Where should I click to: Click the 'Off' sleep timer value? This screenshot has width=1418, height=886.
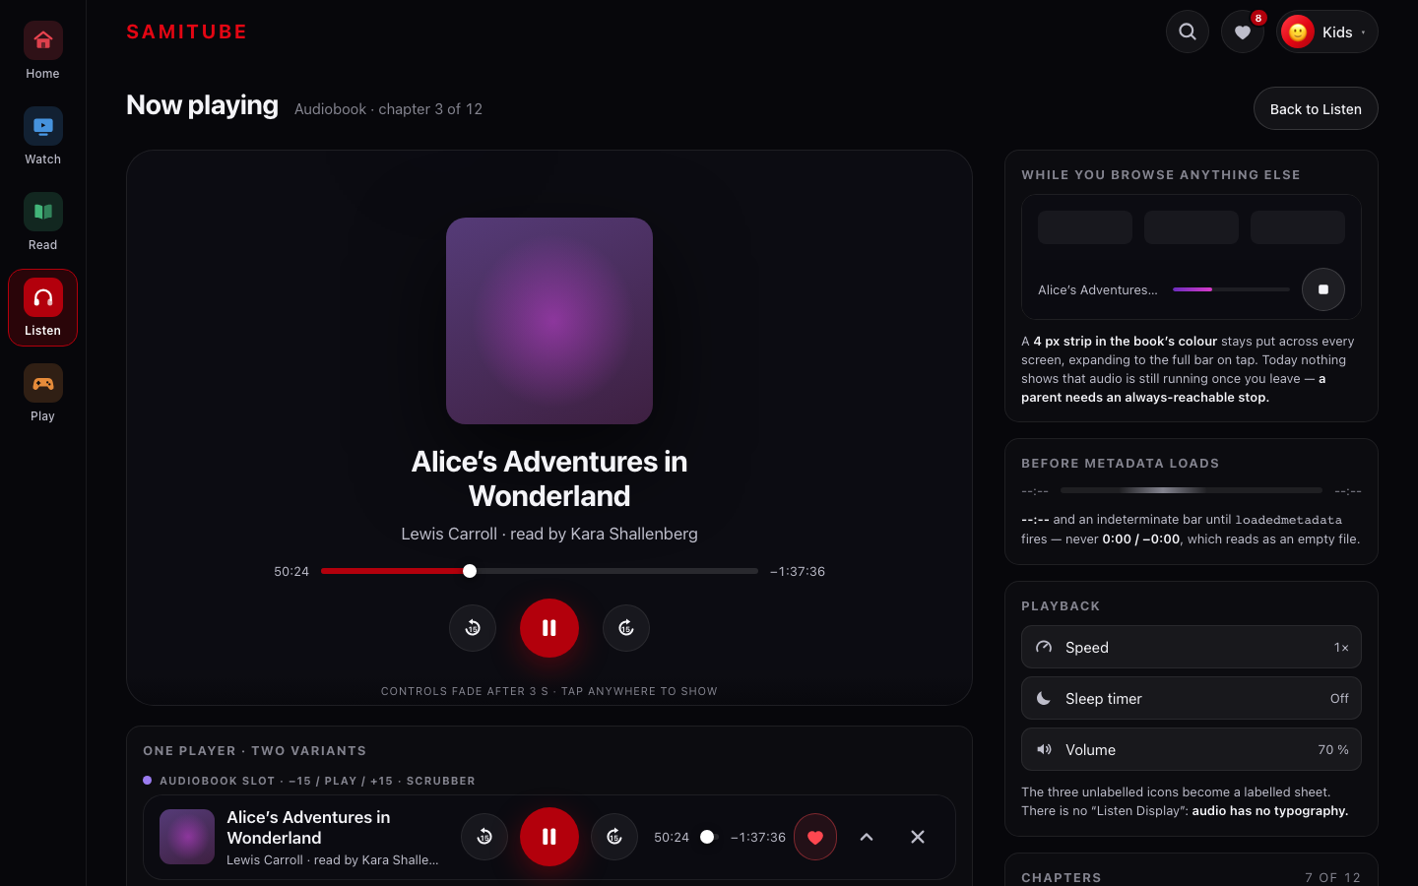1339,698
